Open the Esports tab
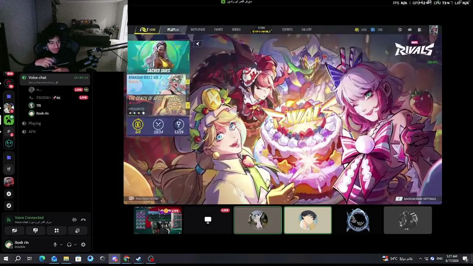The height and width of the screenshot is (266, 473). pos(287,30)
